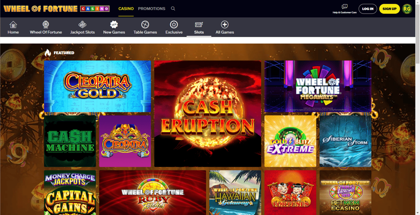Launch the Cash Eruption game

[208, 114]
